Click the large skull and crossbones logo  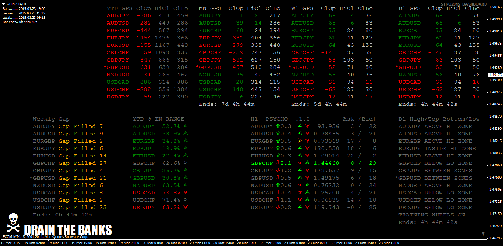[13, 222]
